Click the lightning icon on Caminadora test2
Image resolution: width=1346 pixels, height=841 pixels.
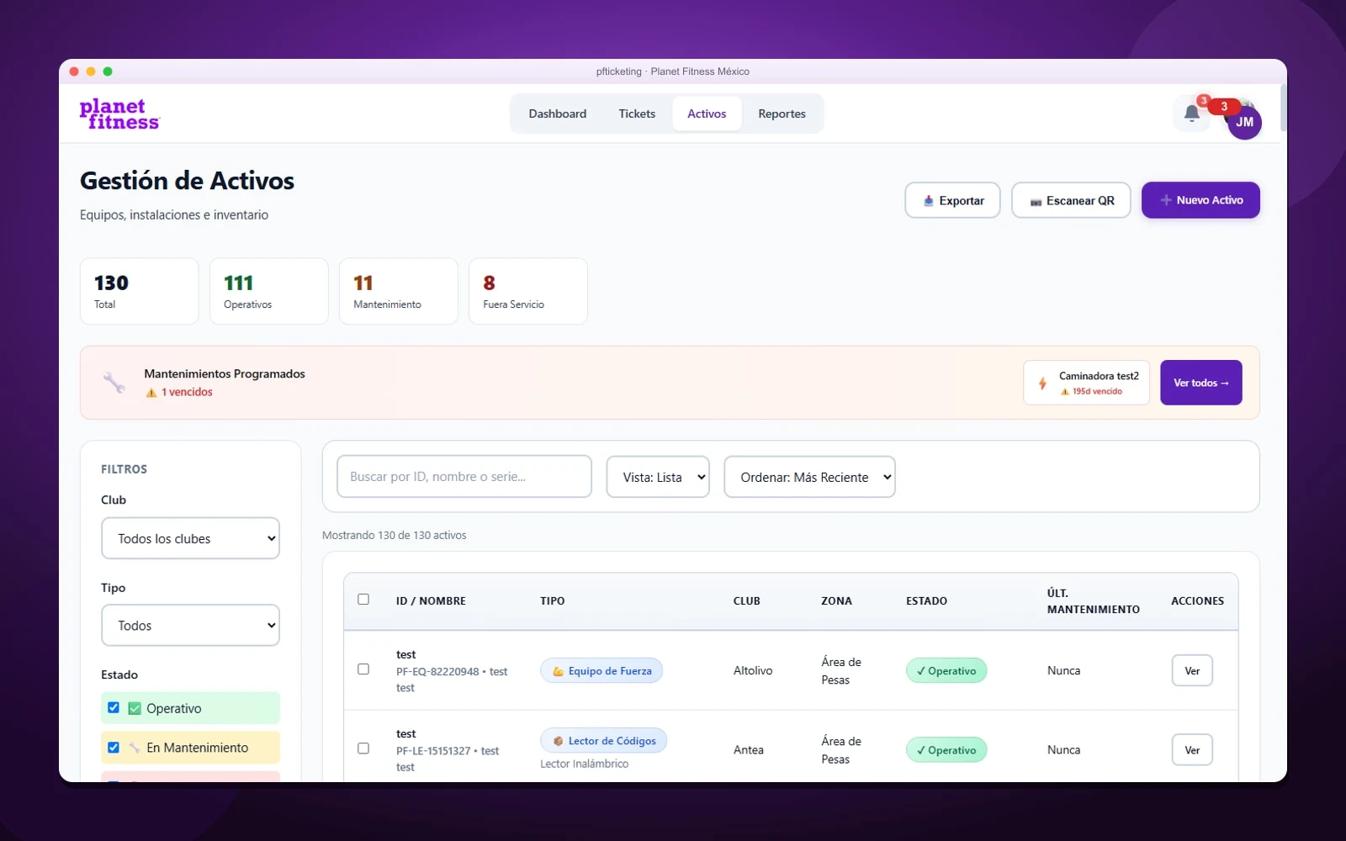[x=1042, y=383]
